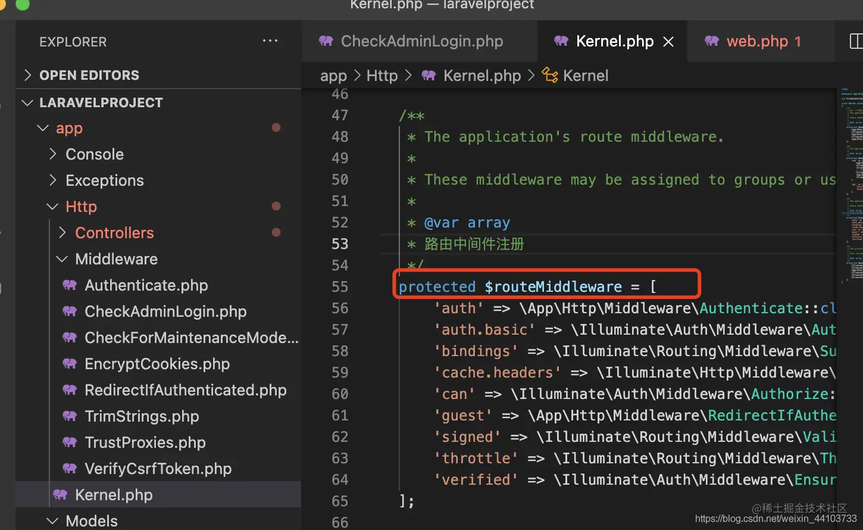Viewport: 863px width, 530px height.
Task: Click PHP icon next to Authenticate.php
Action: pos(70,285)
